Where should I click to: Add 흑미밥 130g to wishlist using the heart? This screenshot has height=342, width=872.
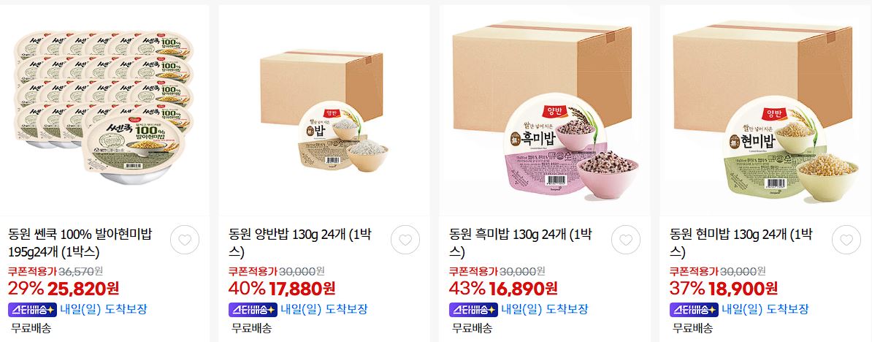(x=626, y=240)
